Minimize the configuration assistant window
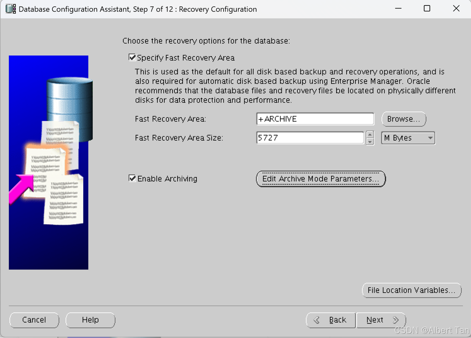Image resolution: width=471 pixels, height=338 pixels. [398, 9]
